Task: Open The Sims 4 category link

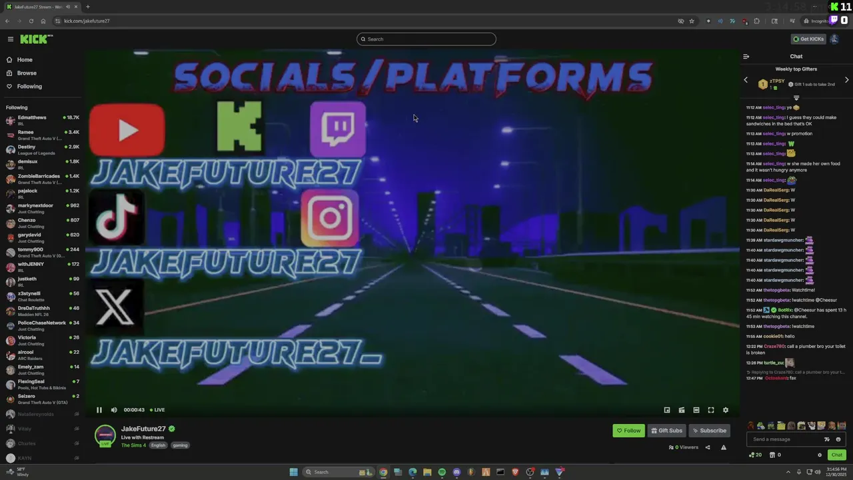Action: click(133, 445)
